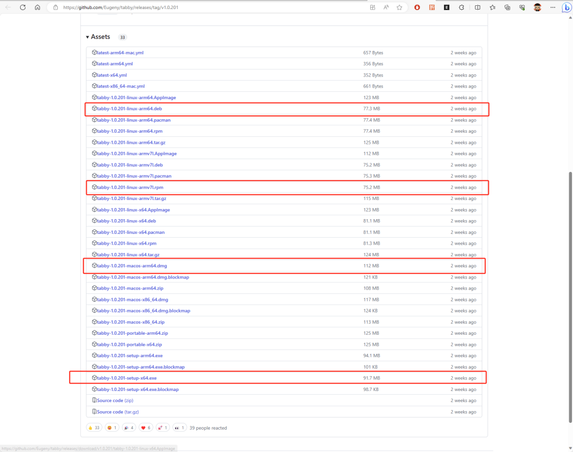Download latest-arm64-mac.yml

pyautogui.click(x=120, y=53)
